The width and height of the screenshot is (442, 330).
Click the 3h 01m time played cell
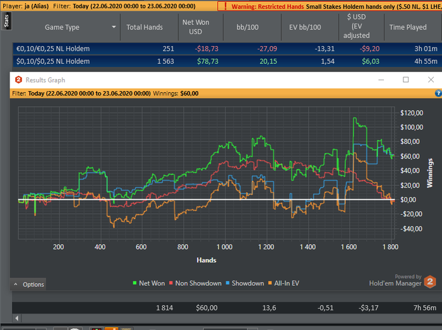click(x=426, y=49)
